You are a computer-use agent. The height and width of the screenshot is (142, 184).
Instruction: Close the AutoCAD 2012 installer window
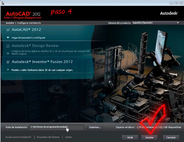pyautogui.click(x=181, y=3)
